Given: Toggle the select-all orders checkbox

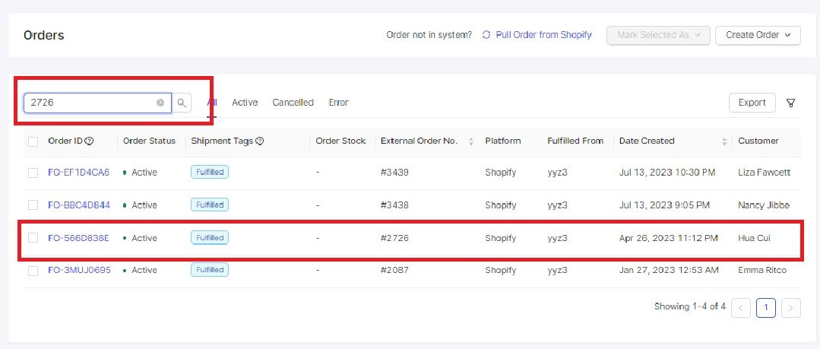Looking at the screenshot, I should [x=33, y=141].
